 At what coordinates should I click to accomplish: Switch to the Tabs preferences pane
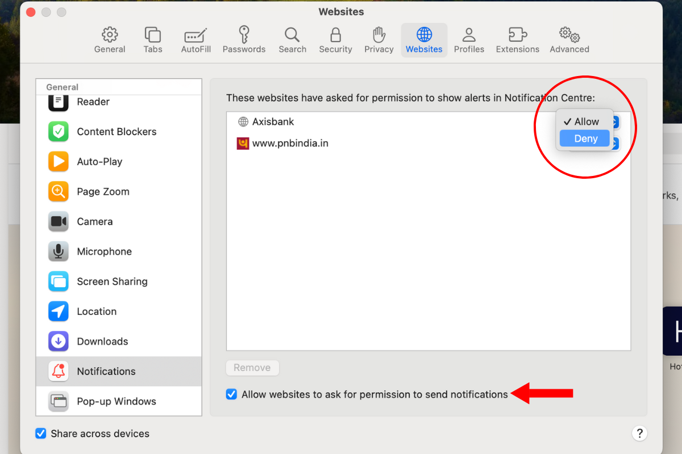[153, 40]
